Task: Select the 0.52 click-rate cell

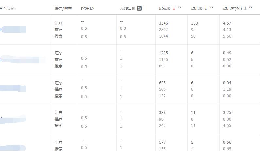Action: pos(227,60)
